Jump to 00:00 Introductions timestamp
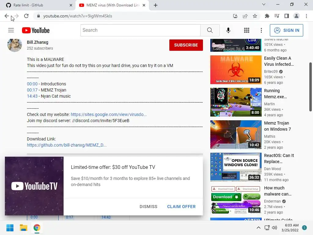 pyautogui.click(x=32, y=84)
